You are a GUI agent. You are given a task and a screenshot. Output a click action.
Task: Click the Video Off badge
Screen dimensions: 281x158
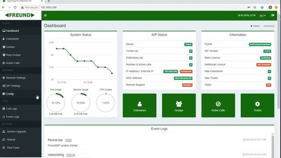pyautogui.click(x=268, y=85)
